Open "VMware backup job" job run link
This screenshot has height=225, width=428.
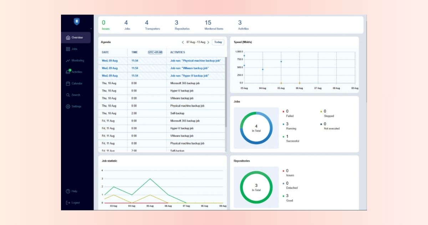click(189, 68)
